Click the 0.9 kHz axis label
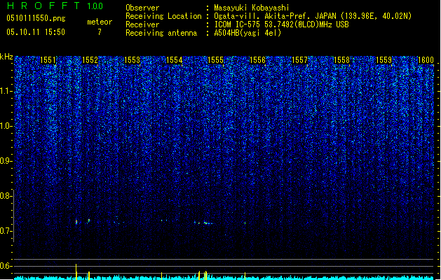Viewport: 441px width, 280px height. coord(6,161)
